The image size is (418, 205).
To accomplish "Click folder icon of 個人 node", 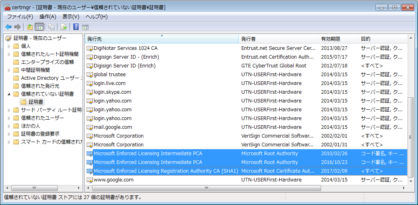I will point(16,46).
